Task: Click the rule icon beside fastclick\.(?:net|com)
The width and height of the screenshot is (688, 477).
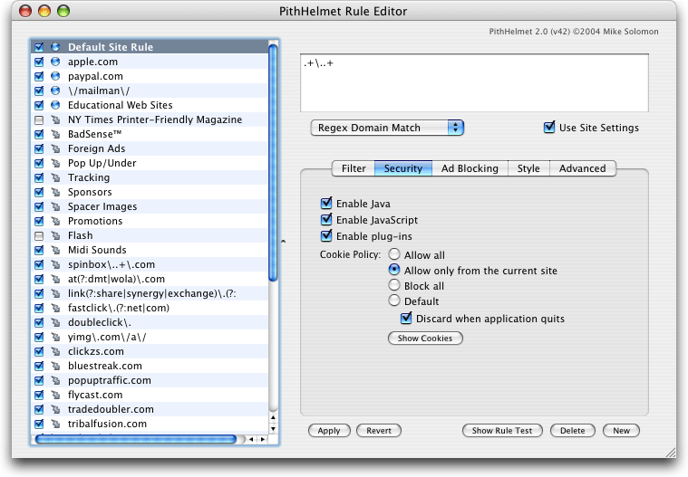Action: [55, 308]
